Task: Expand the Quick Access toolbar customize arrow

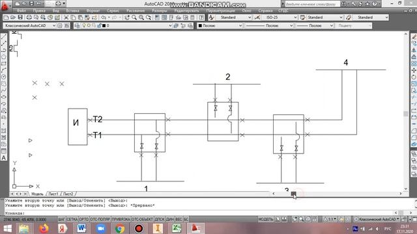Action: click(64, 4)
